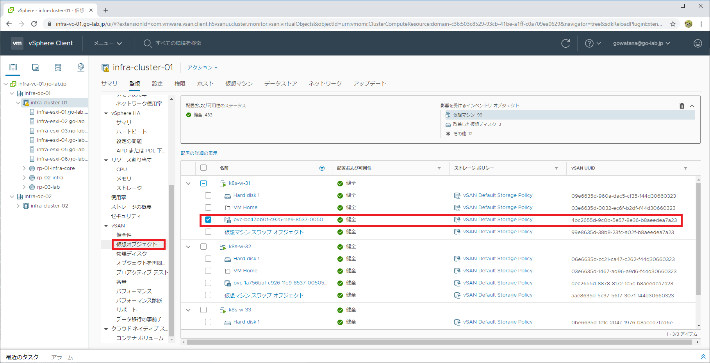The image size is (710, 363).
Task: Collapse the vSAN section in monitor menu
Action: 106,226
